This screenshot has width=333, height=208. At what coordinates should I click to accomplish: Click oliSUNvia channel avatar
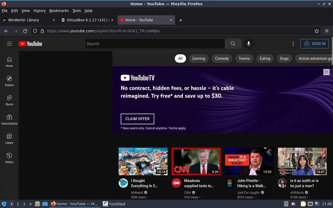pyautogui.click(x=283, y=183)
